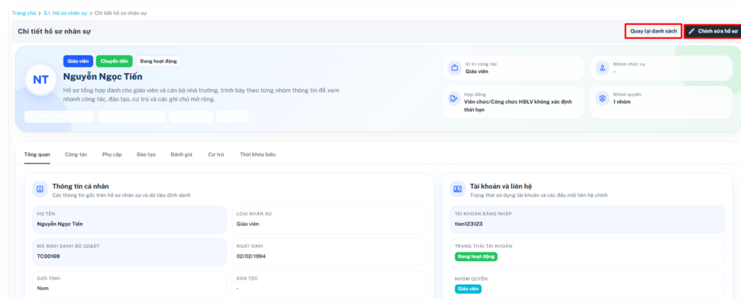Open the 3.1. Hồ sơ nhân sự breadcrumb
Viewport: 741px width, 299px height.
point(65,13)
